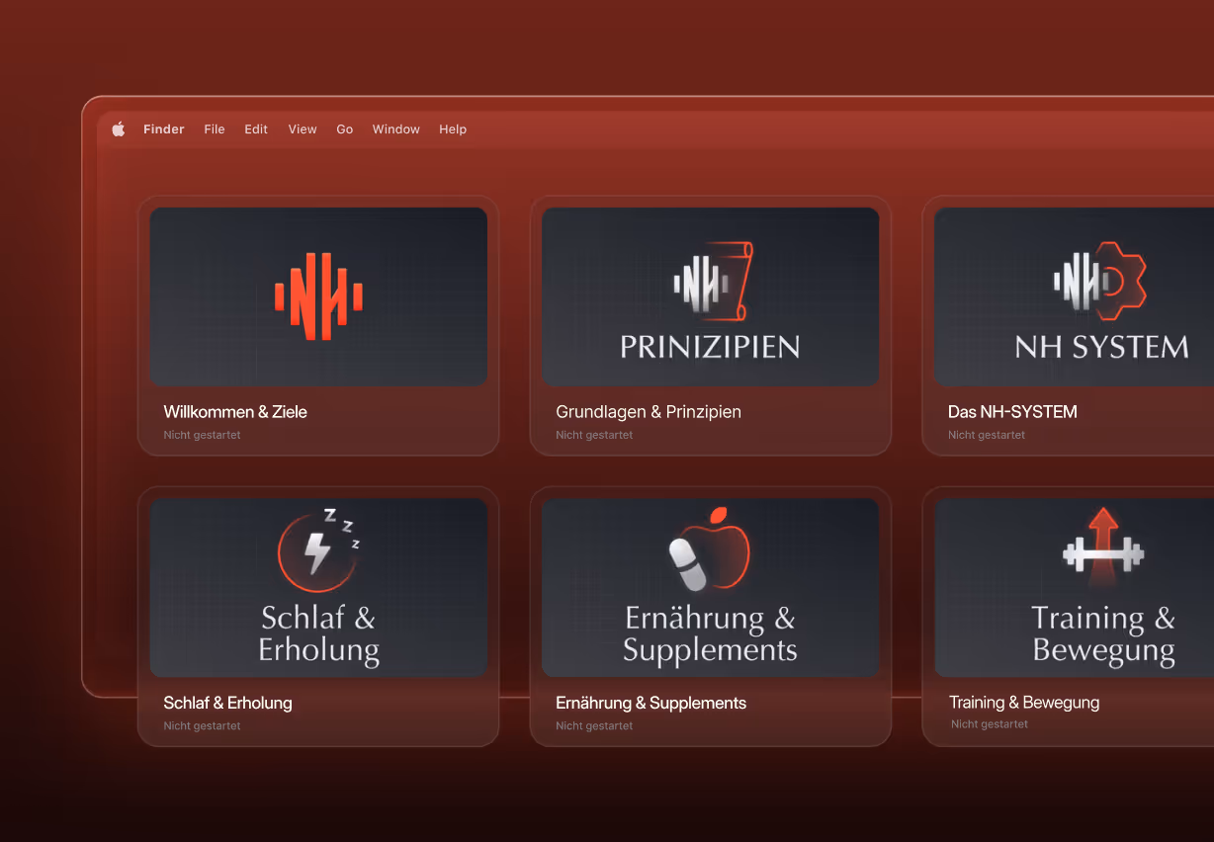
Task: Click the Schlaf & Erholung card title
Action: coord(227,703)
